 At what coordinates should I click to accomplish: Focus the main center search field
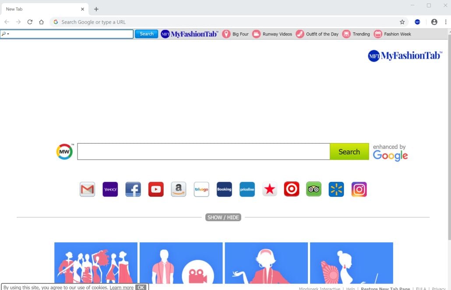(204, 151)
